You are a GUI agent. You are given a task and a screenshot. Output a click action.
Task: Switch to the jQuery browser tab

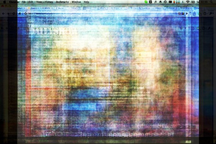point(33,8)
